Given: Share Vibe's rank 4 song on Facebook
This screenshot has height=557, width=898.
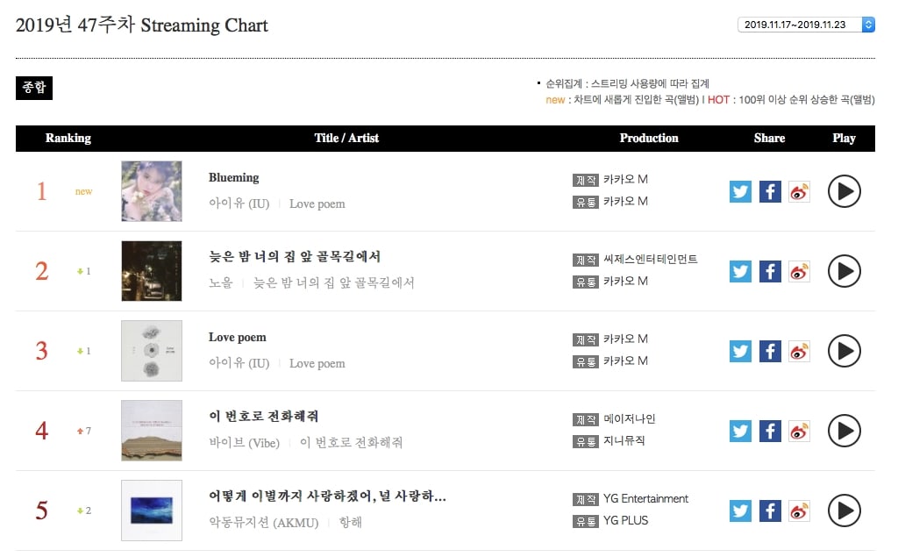Looking at the screenshot, I should point(770,431).
